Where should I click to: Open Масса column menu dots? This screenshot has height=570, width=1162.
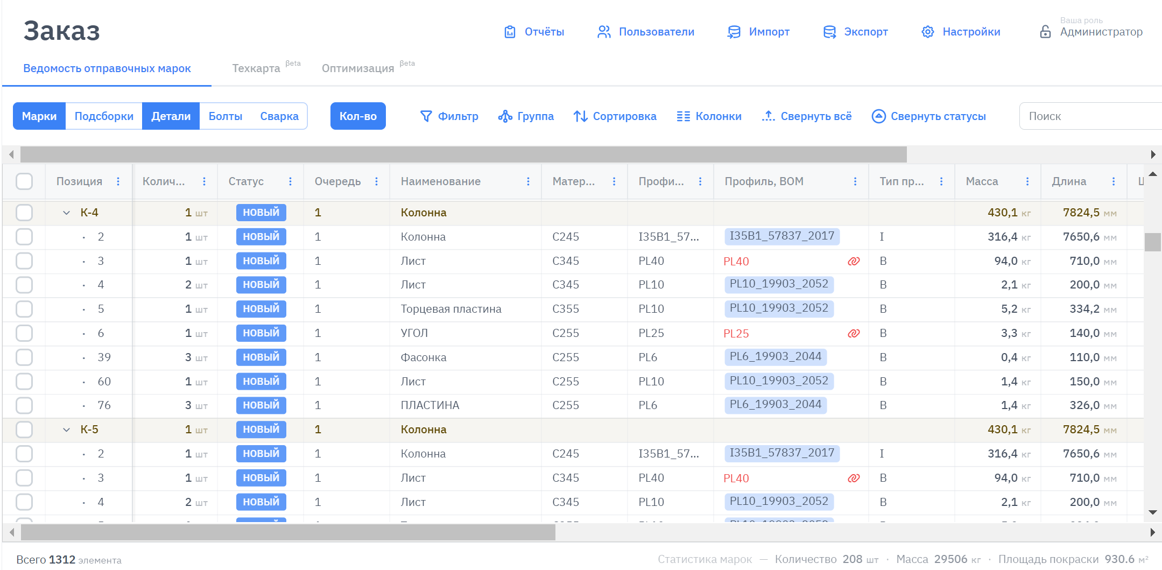(x=1027, y=181)
